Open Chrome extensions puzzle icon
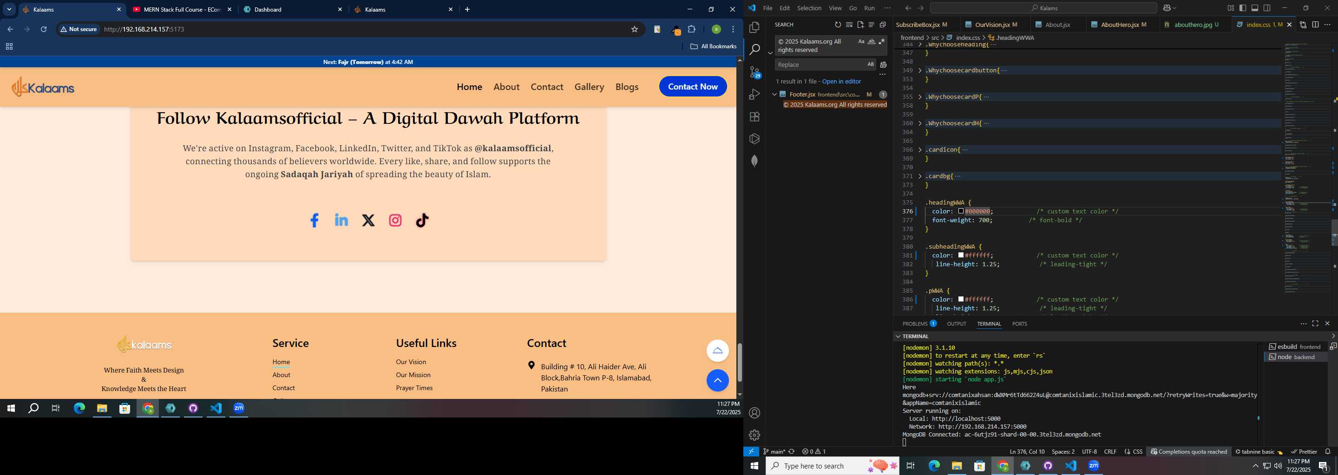 pyautogui.click(x=691, y=30)
